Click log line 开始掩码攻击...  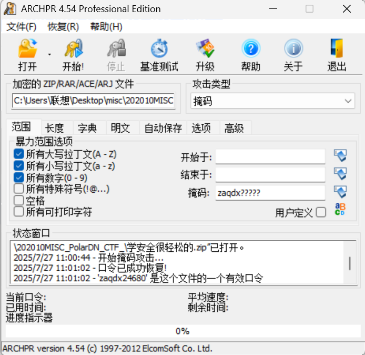pyautogui.click(x=88, y=258)
